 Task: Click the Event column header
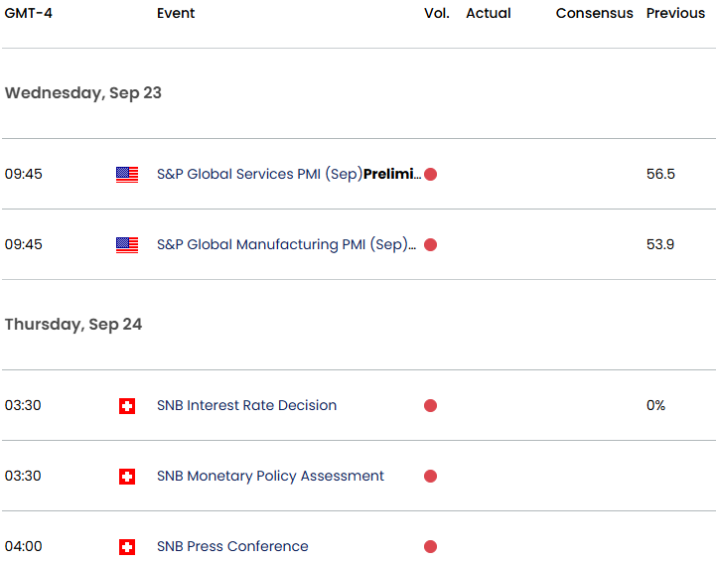pyautogui.click(x=176, y=13)
